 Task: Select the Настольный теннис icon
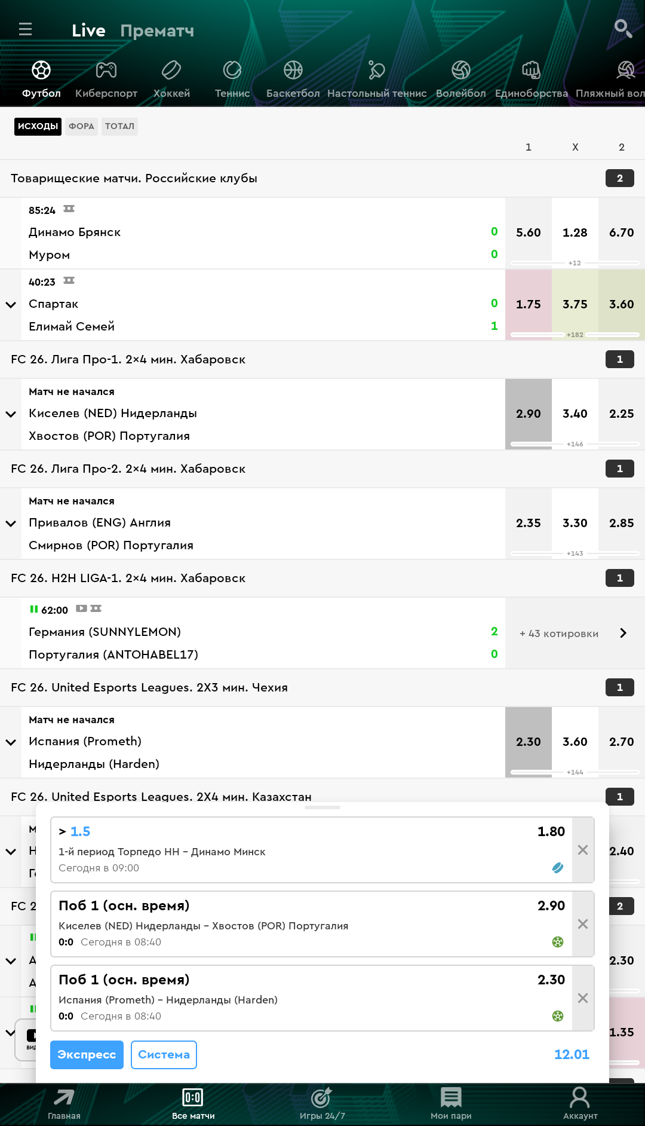pos(376,71)
